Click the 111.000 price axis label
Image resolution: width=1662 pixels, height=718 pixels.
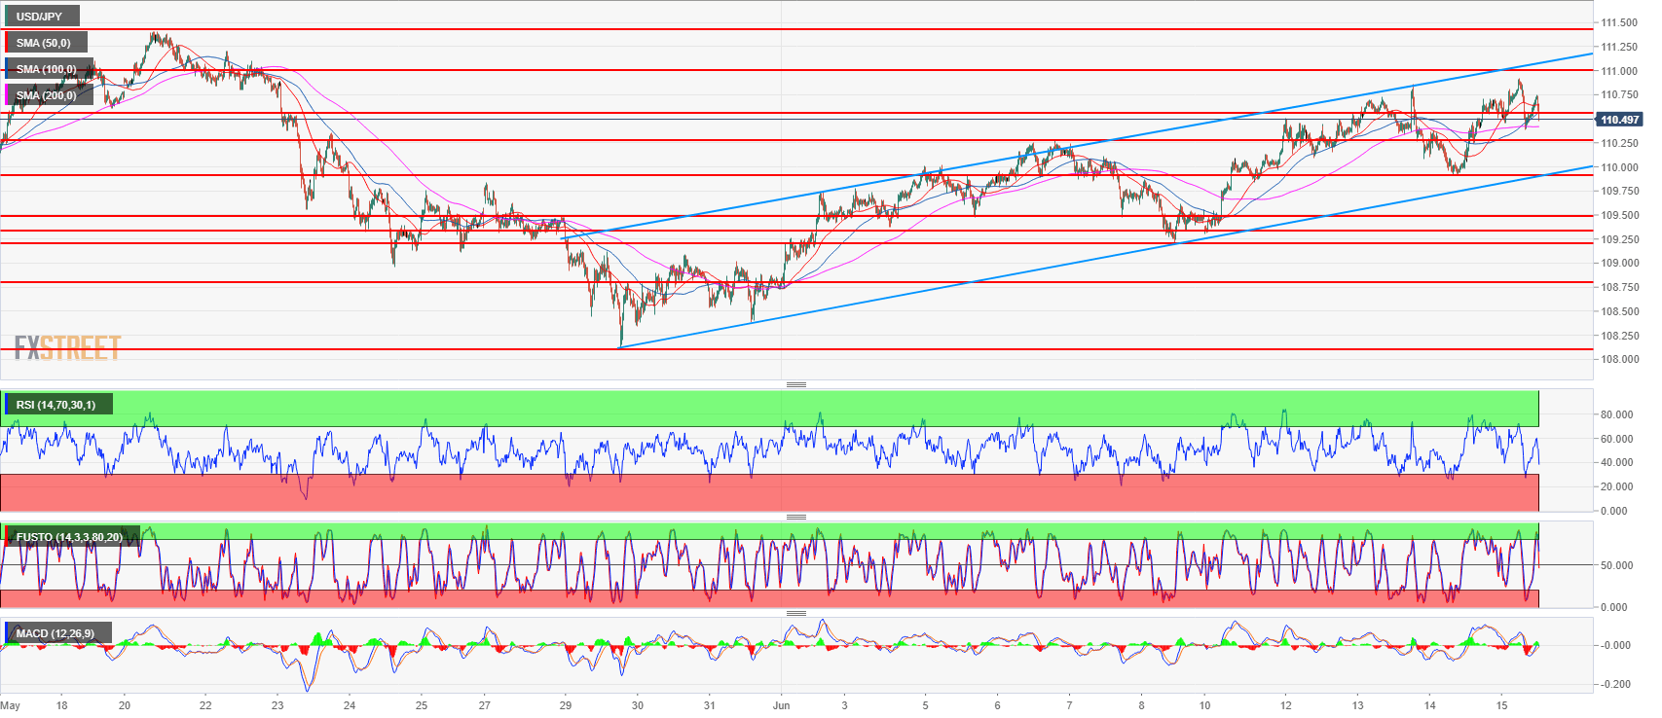pos(1619,71)
